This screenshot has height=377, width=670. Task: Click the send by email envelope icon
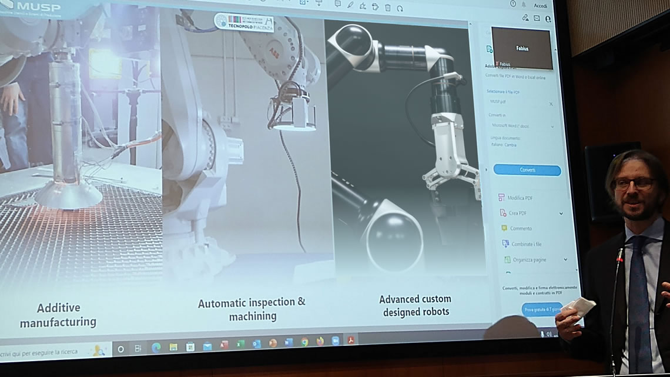pos(537,18)
